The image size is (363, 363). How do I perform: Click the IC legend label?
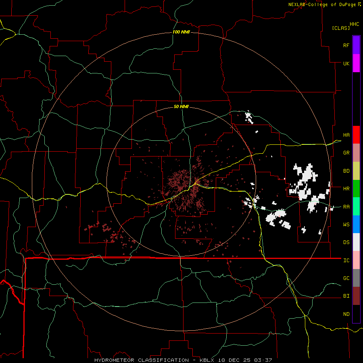tap(346, 261)
